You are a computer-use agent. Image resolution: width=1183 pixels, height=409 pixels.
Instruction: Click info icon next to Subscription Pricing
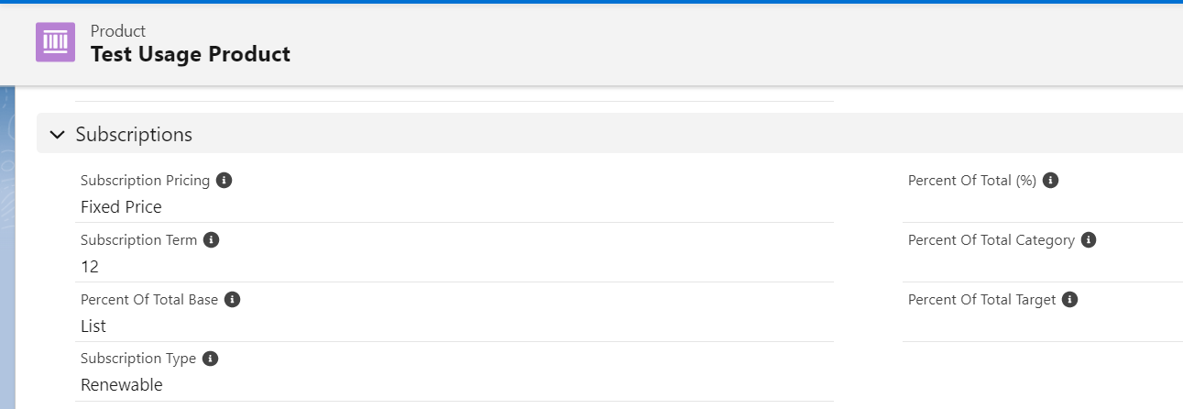225,181
